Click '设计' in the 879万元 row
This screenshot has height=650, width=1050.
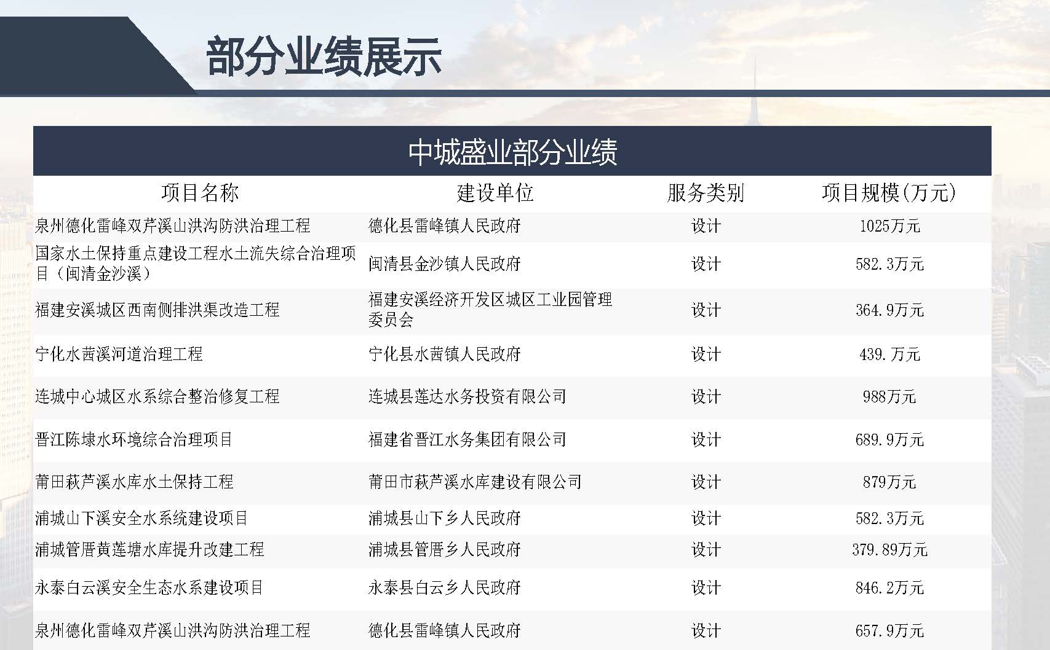pyautogui.click(x=706, y=482)
